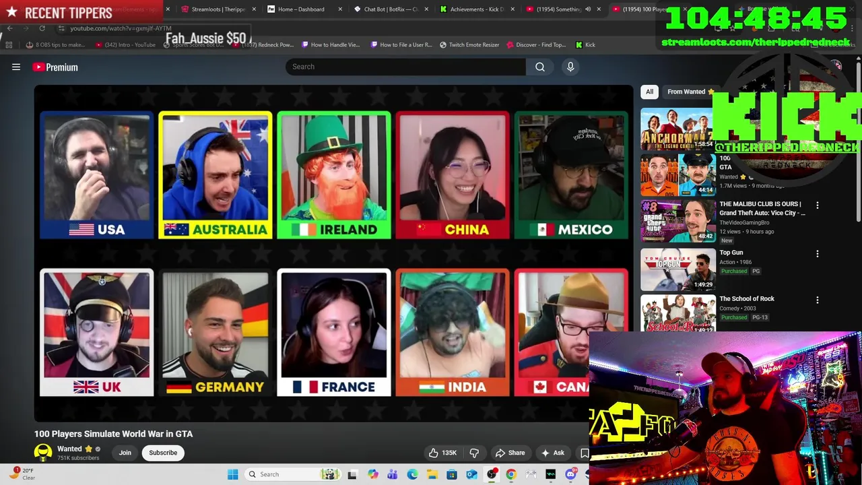
Task: Click the search magnifier button
Action: [540, 67]
